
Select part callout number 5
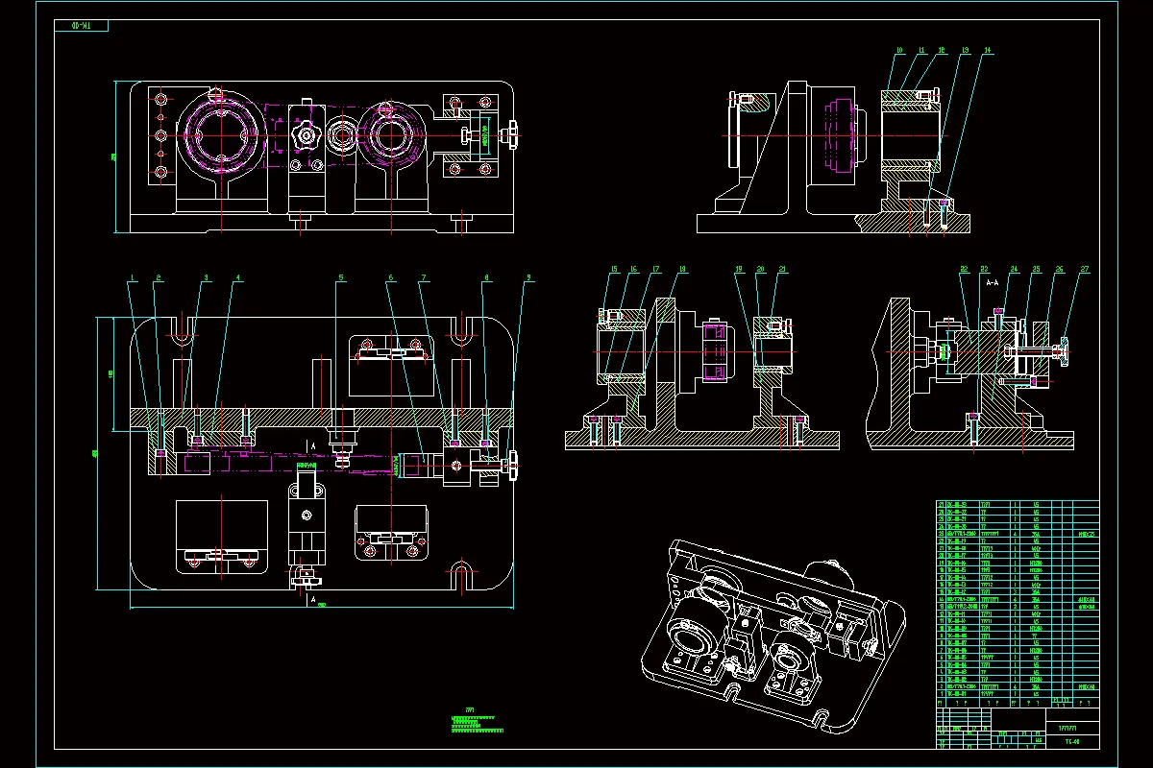pos(340,278)
